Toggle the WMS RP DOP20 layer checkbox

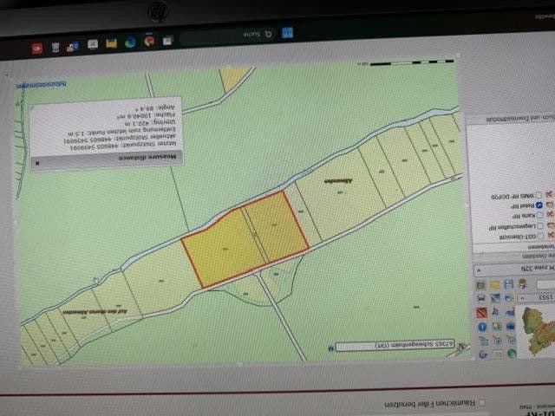pyautogui.click(x=539, y=195)
